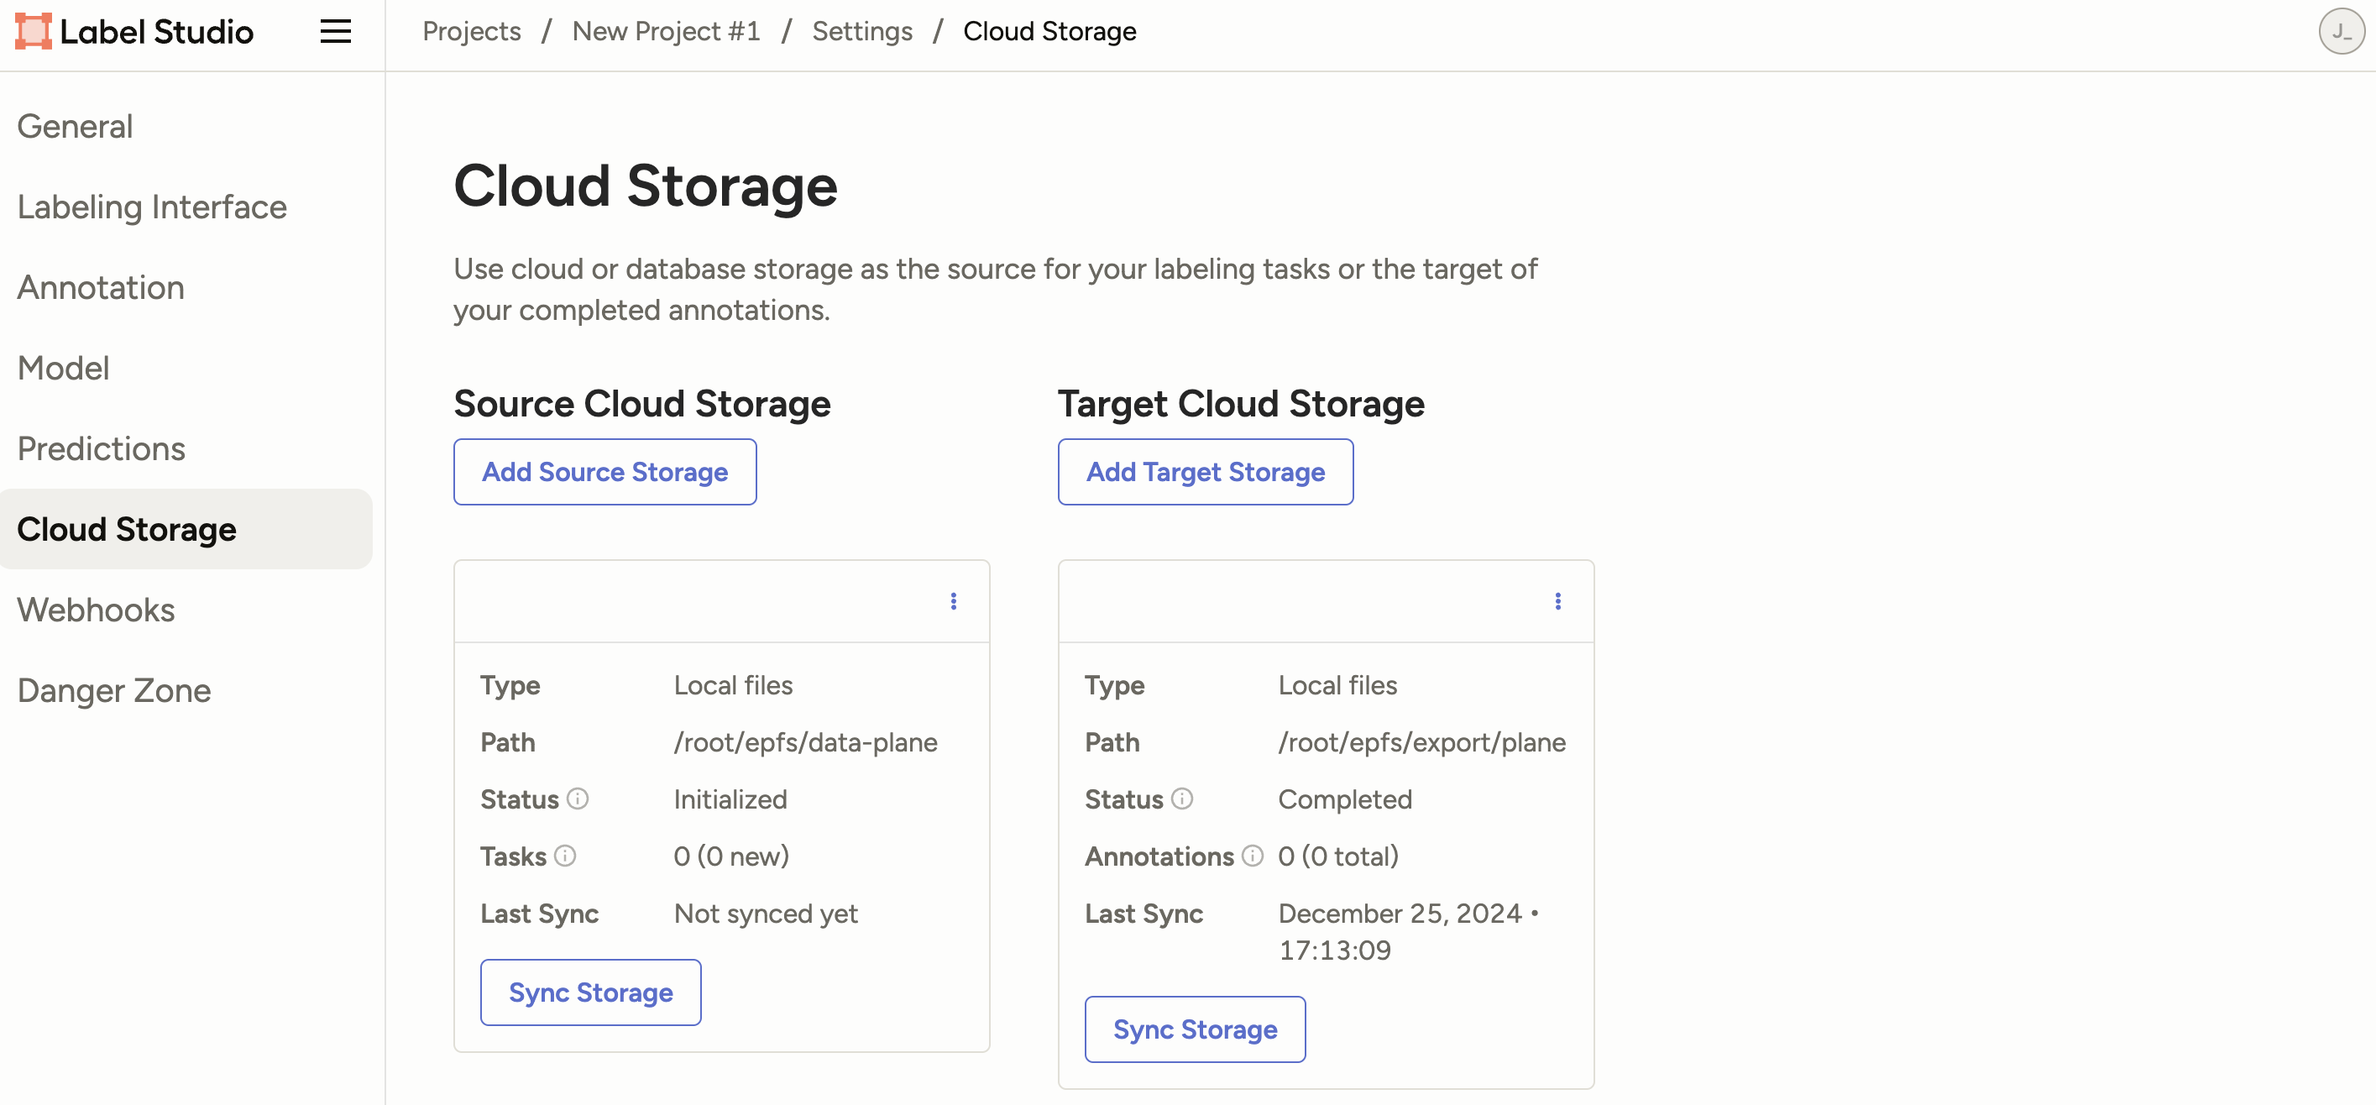Viewport: 2376px width, 1105px height.
Task: Open target storage card options menu
Action: [1558, 601]
